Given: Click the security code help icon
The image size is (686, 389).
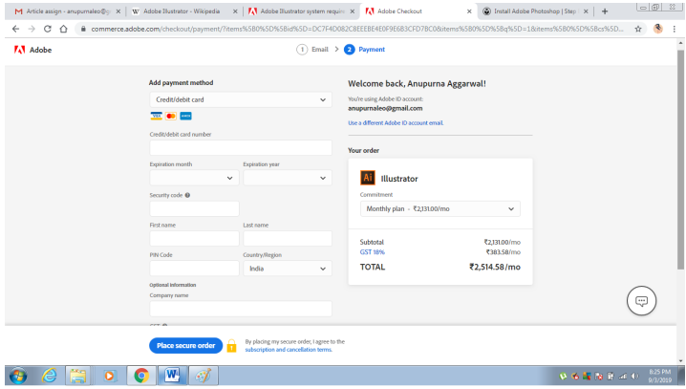Looking at the screenshot, I should [187, 195].
